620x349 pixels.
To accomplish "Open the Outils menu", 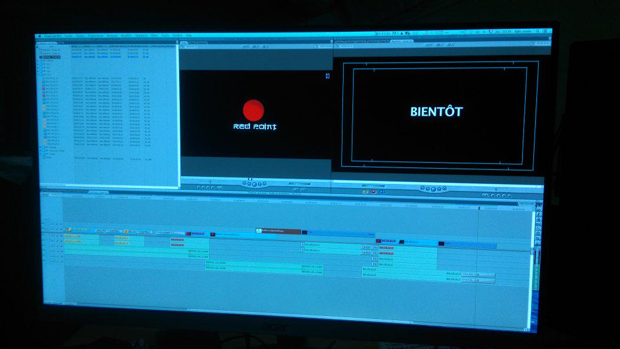I will 165,35.
